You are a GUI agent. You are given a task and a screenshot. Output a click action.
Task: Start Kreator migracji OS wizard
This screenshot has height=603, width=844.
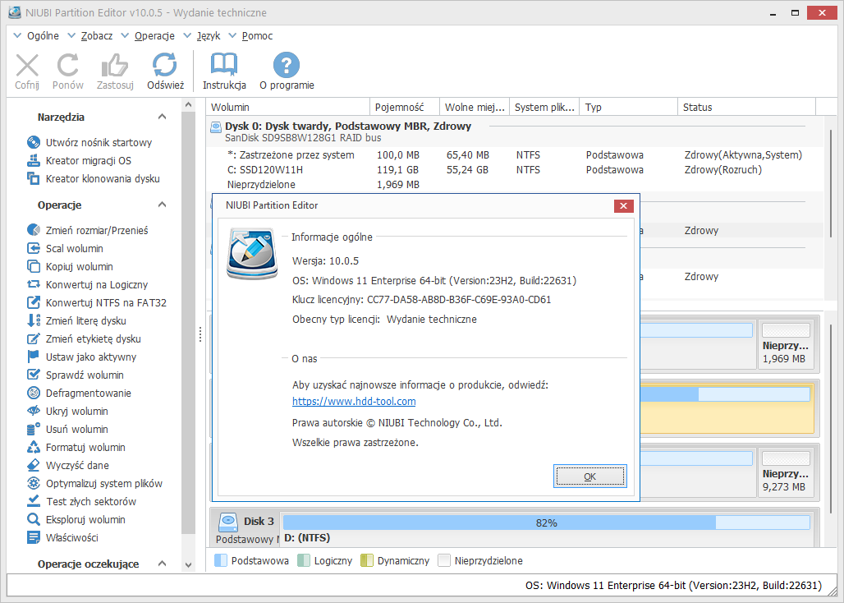pos(79,160)
